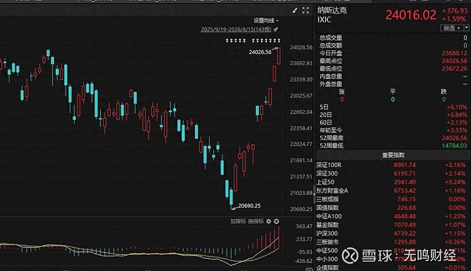Click the 换指标 button
This screenshot has height=271, width=471.
tap(256, 221)
